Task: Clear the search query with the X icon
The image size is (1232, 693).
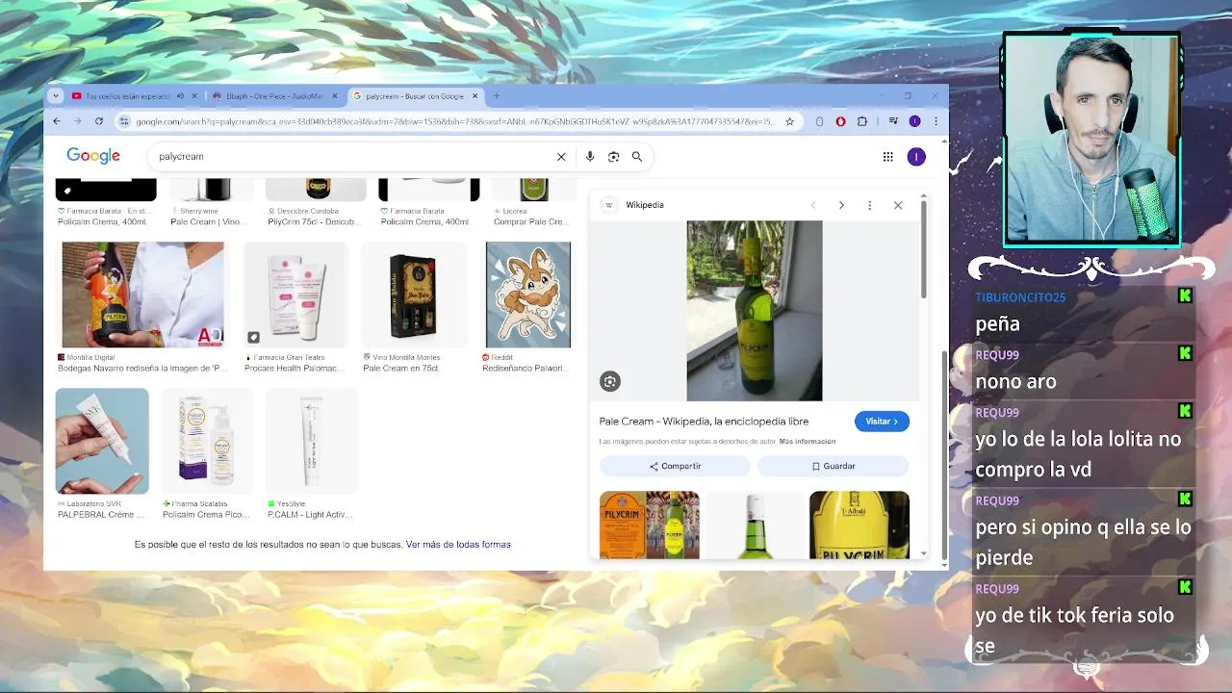Action: click(x=561, y=156)
